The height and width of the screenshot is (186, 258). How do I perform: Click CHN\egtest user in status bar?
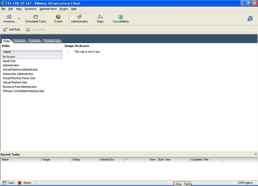(245, 183)
